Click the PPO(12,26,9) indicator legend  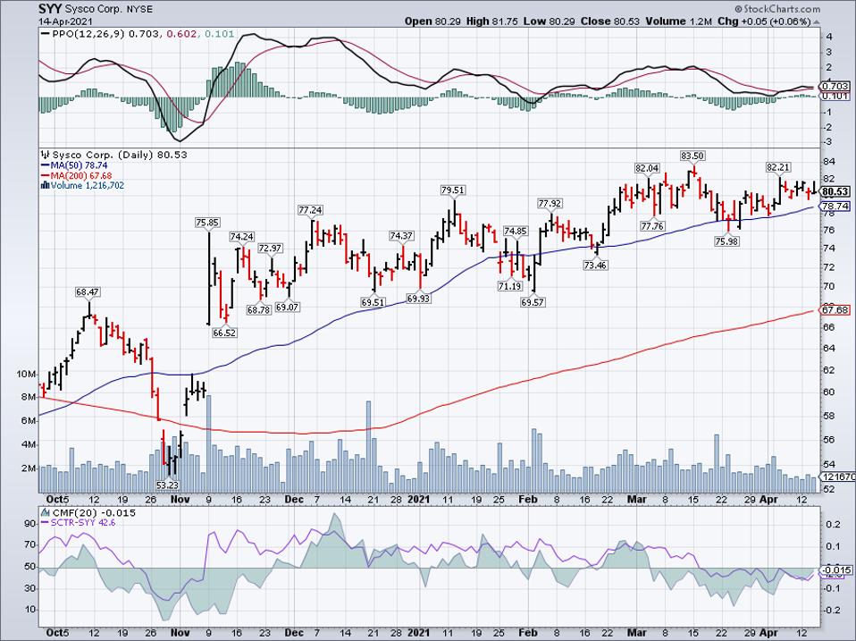(x=138, y=34)
